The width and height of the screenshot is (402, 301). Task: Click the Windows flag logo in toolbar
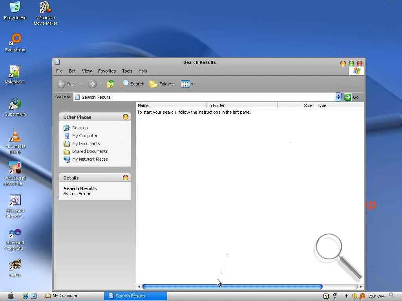(x=356, y=71)
